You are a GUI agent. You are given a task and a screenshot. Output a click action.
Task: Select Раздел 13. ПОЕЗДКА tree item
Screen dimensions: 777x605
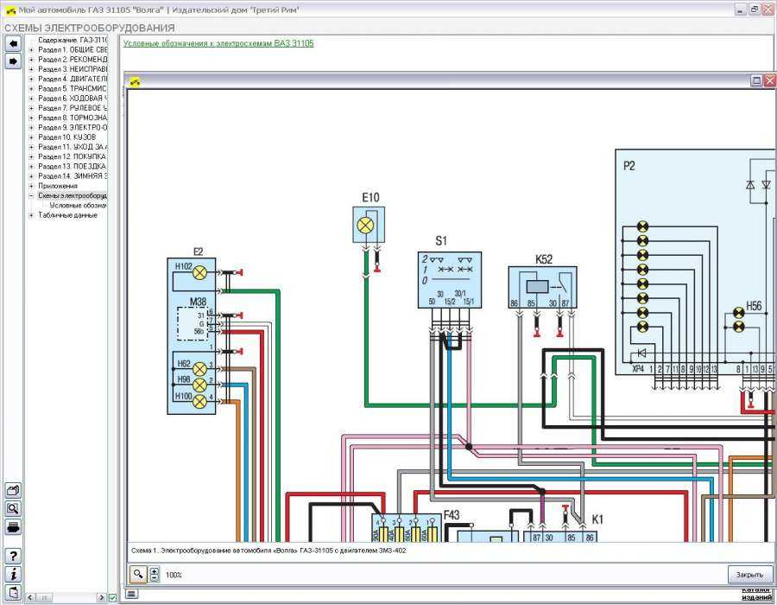tap(73, 167)
